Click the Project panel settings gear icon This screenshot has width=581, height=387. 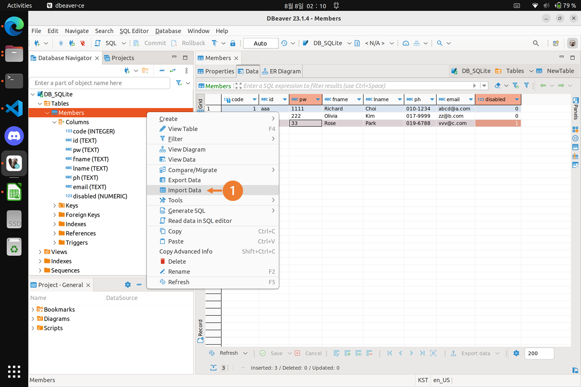[x=128, y=285]
